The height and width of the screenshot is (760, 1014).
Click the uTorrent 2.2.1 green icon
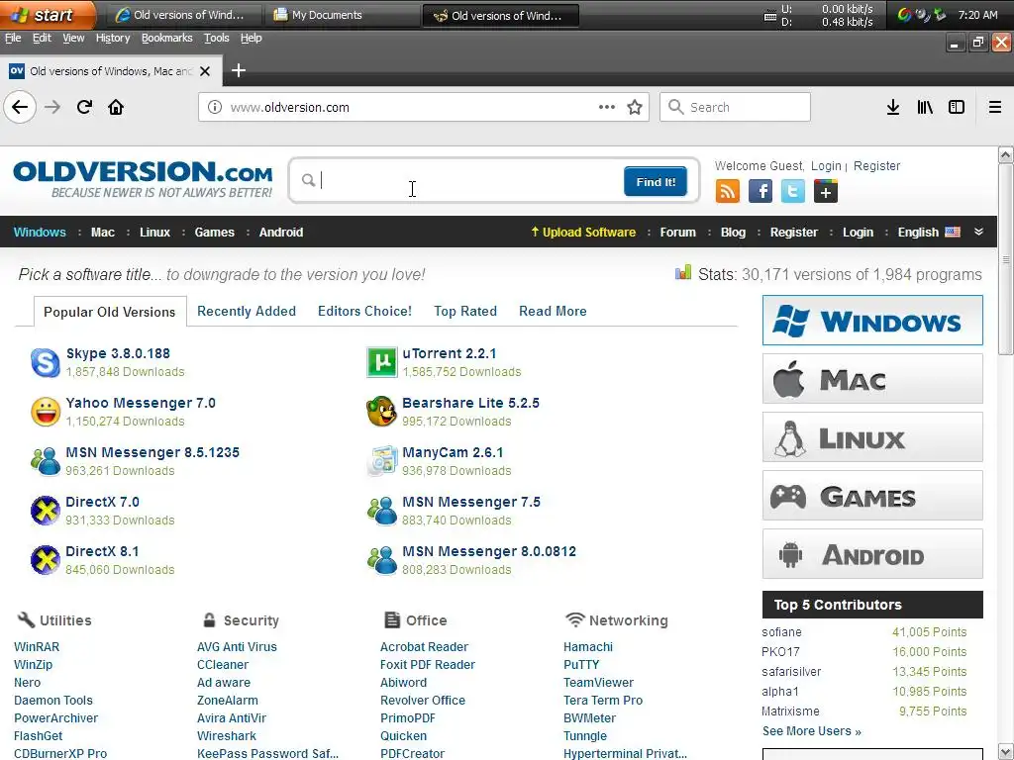(x=382, y=362)
